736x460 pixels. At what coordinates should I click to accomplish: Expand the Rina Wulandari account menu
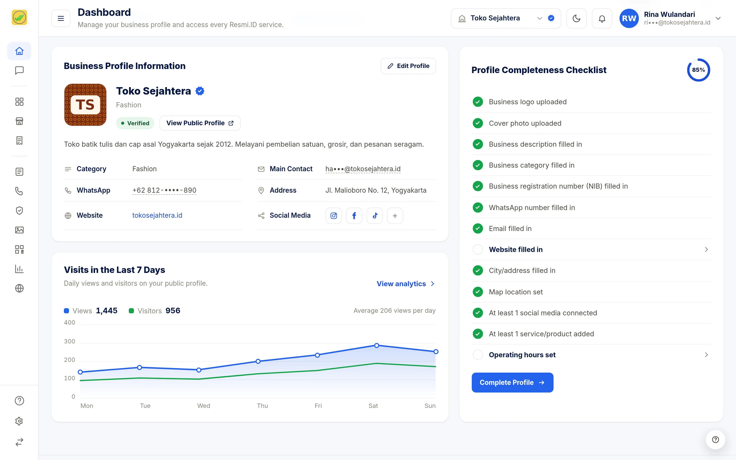point(718,18)
